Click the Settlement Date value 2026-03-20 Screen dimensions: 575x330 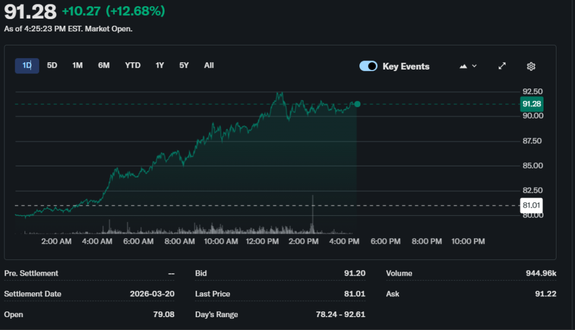pos(152,294)
